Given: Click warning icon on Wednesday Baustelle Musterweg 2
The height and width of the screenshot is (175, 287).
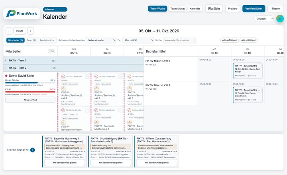Looking at the screenshot, I should (130, 122).
